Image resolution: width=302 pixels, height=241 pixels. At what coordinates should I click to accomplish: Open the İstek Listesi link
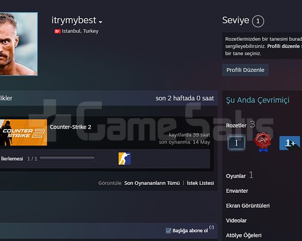(200, 183)
